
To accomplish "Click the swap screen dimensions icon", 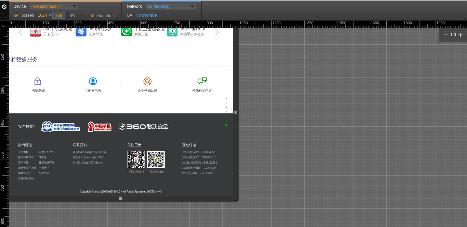I will click(x=73, y=15).
